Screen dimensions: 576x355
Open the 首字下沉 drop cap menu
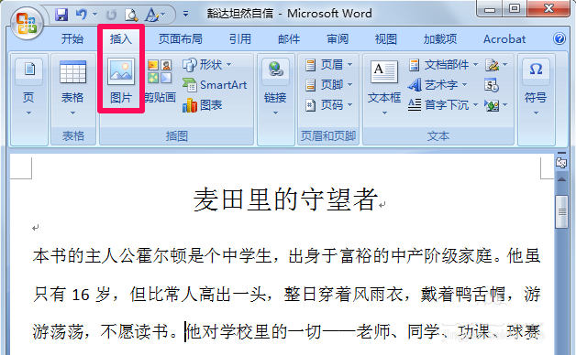(443, 105)
